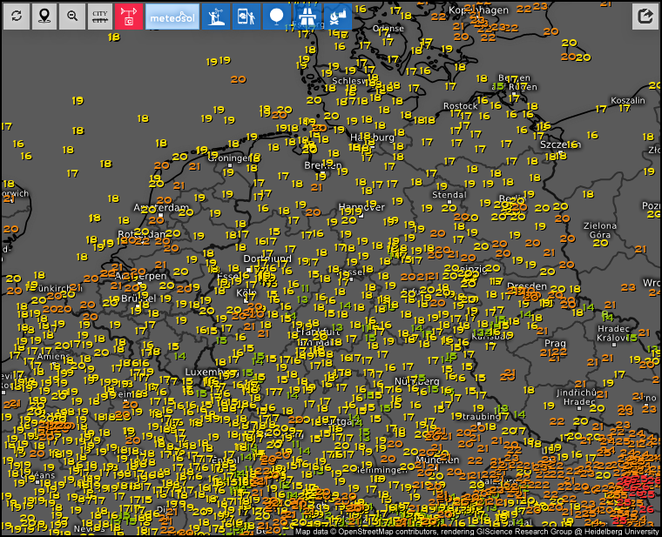This screenshot has height=537, width=662.
Task: Zoom out with the magnifier minus icon
Action: pyautogui.click(x=72, y=17)
